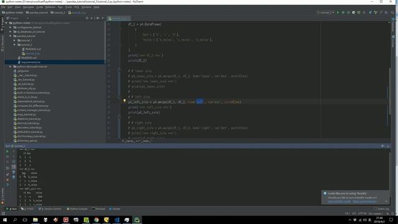Collapse the python-notes root folder
The image size is (398, 224).
click(x=6, y=23)
